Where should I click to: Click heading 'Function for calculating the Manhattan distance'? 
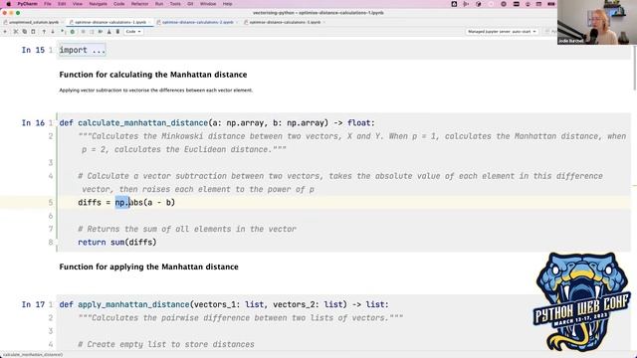click(x=153, y=75)
